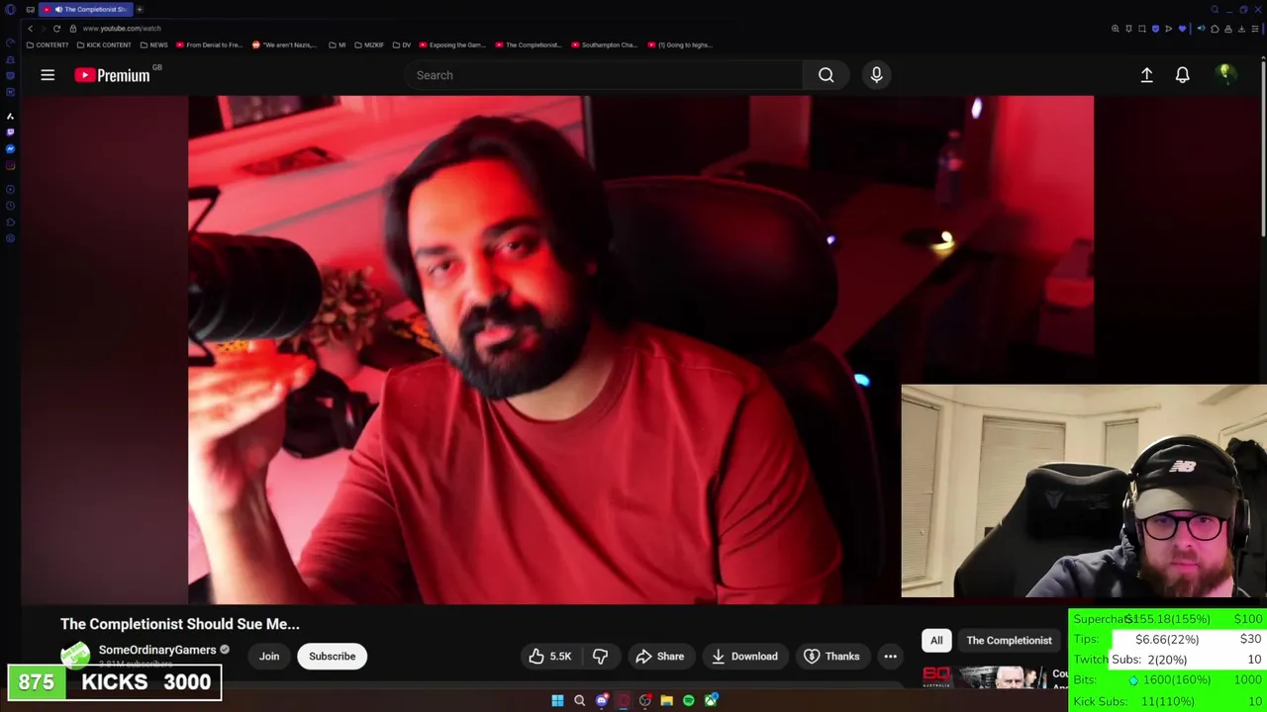Image resolution: width=1267 pixels, height=712 pixels.
Task: Click video title The Completionist Should Sue Me
Action: click(179, 624)
